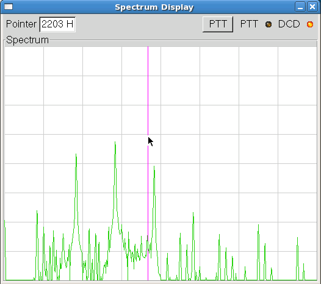Click the Spectrum Display title bar
Image resolution: width=321 pixels, height=284 pixels.
coord(154,7)
